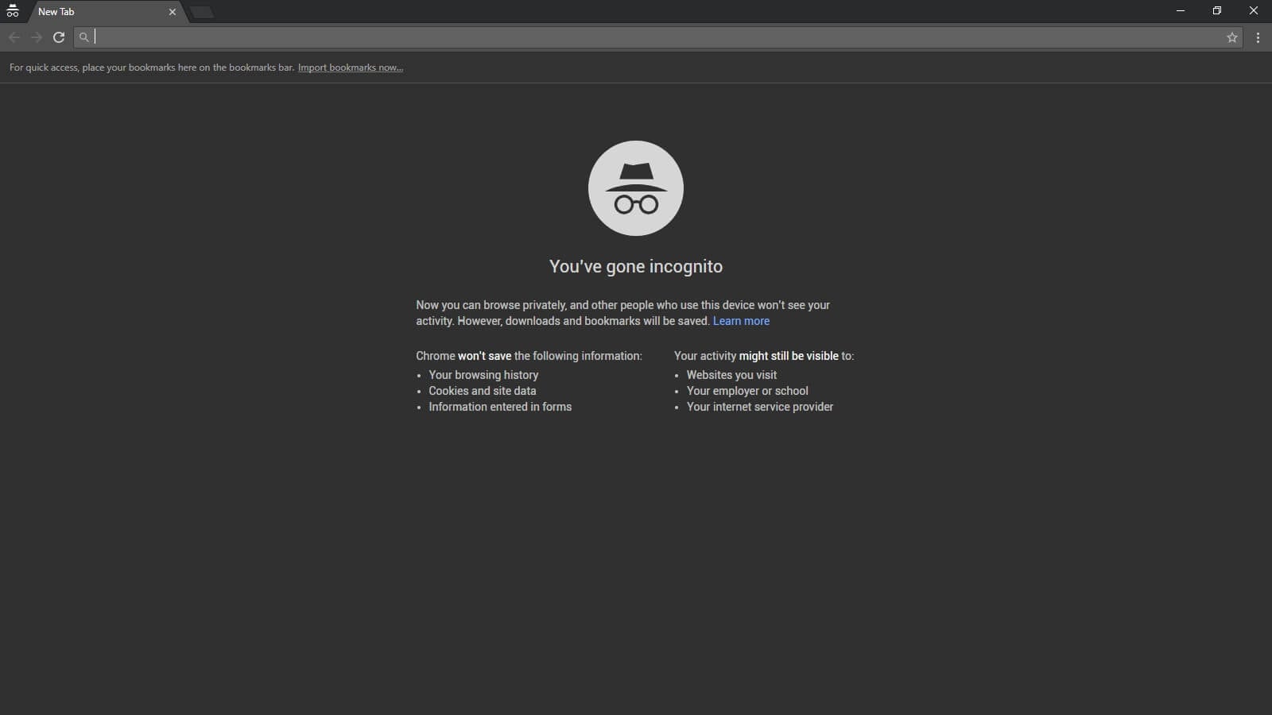The image size is (1272, 715).
Task: Click the 'Chrome won't save' line
Action: [x=529, y=356]
